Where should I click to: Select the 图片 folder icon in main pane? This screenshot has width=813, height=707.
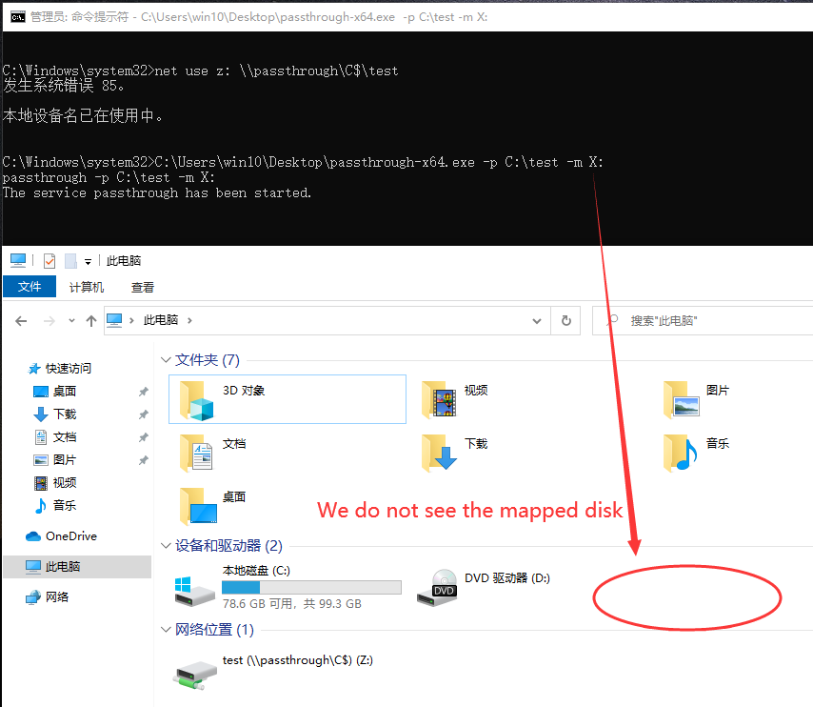[x=682, y=399]
